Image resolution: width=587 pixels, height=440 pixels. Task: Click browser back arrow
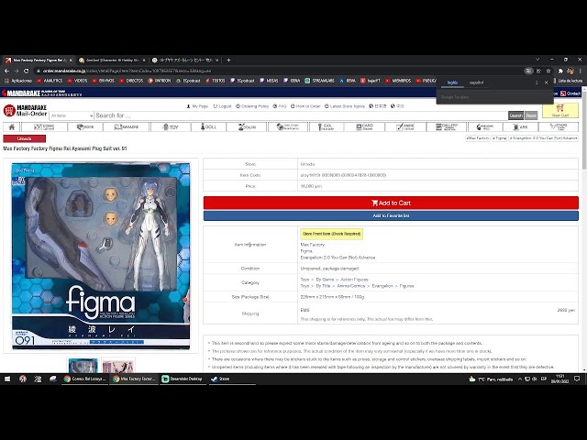(6, 71)
